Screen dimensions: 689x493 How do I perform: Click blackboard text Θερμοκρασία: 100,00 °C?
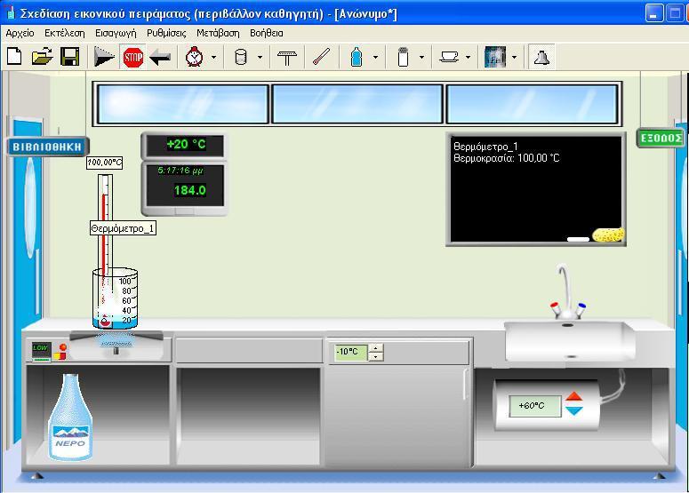(507, 158)
